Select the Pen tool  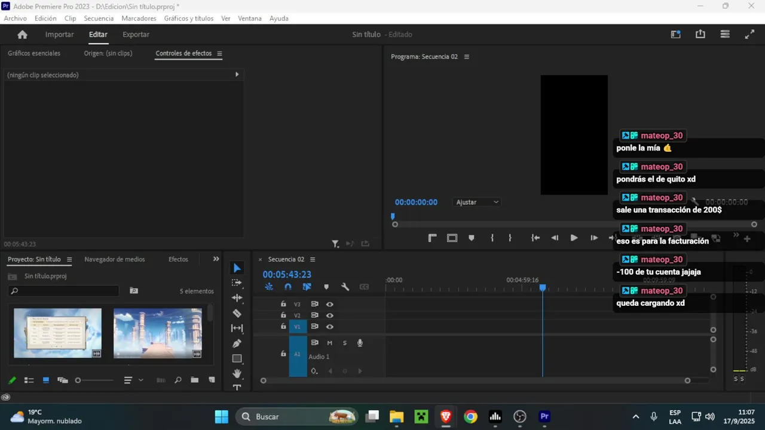click(x=237, y=343)
